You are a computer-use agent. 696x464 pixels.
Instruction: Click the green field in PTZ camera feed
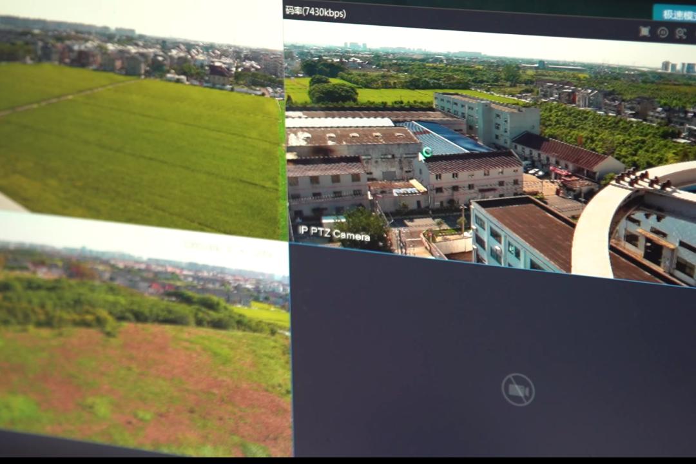(393, 95)
